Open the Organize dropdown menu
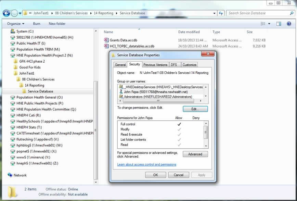The width and height of the screenshot is (297, 201). [x=16, y=24]
